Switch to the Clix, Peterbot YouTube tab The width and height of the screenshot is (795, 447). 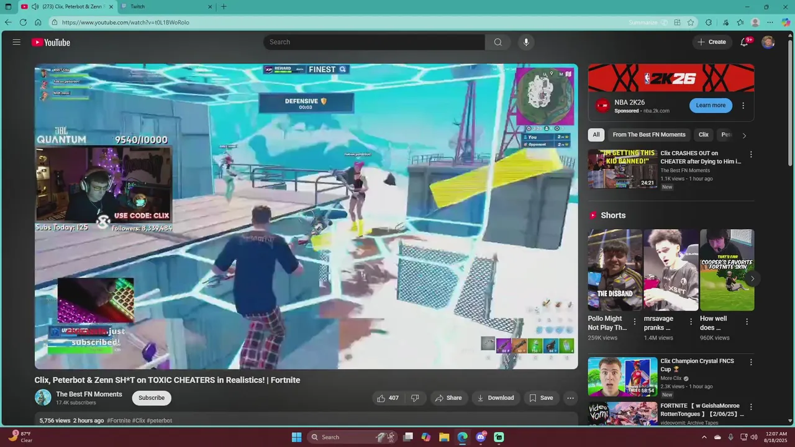click(67, 7)
